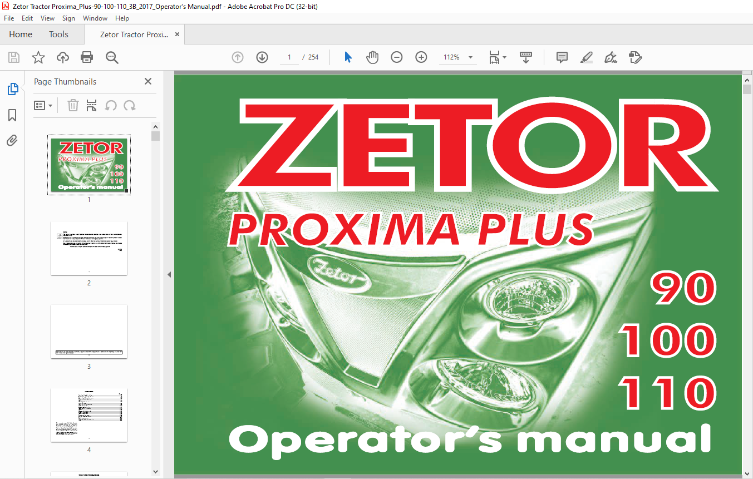
Task: Collapse the navigation pane with the left arrow
Action: (x=169, y=274)
